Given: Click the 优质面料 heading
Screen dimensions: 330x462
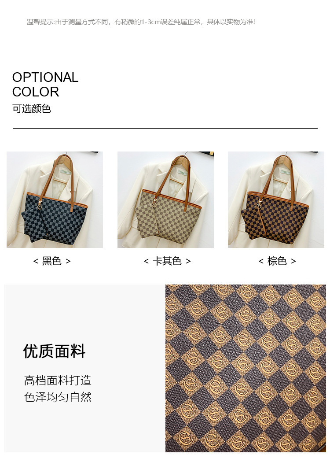Looking at the screenshot, I should [x=55, y=351].
